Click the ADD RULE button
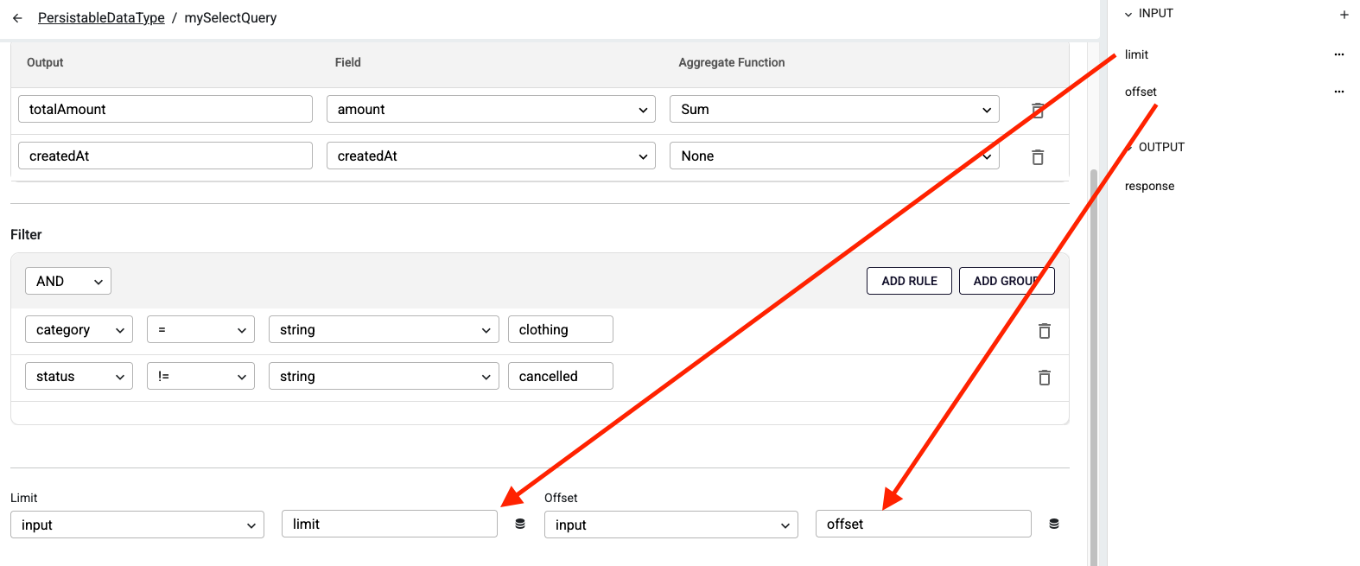Image resolution: width=1360 pixels, height=566 pixels. coord(909,281)
